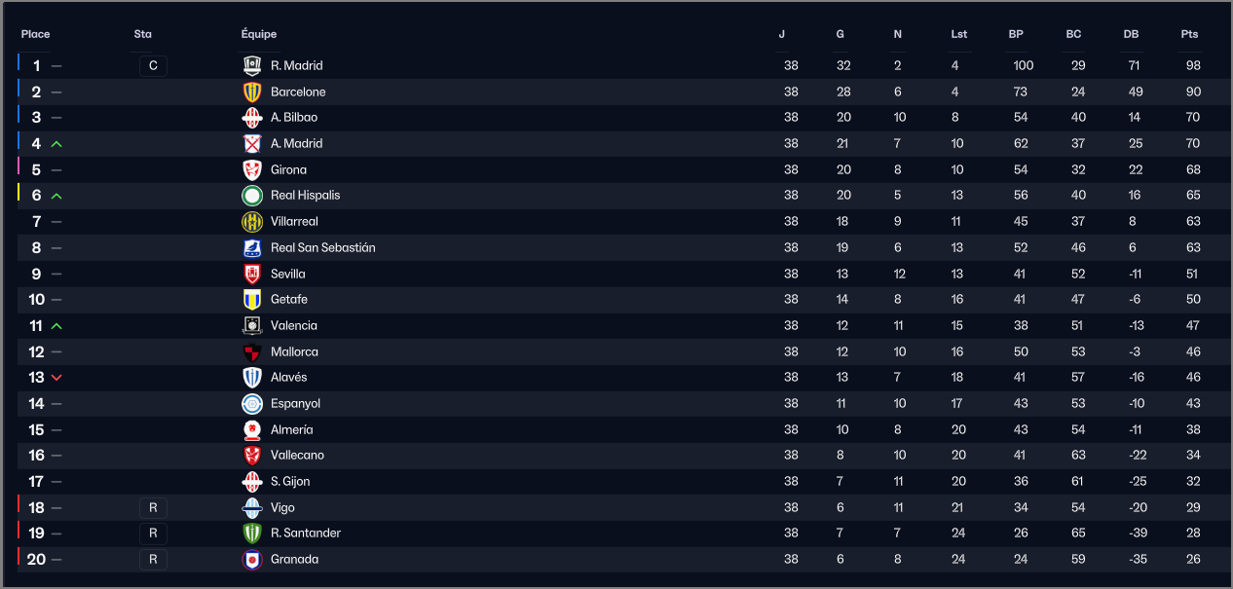Click the Barcelone club crest
1233x589 pixels.
pyautogui.click(x=252, y=92)
